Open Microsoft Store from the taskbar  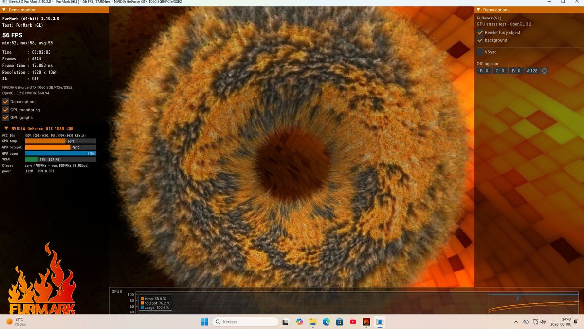[340, 322]
